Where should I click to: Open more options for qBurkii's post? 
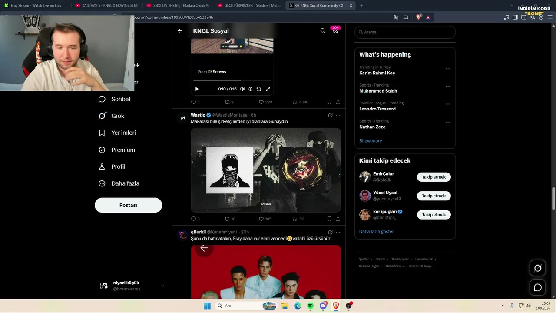coord(338,232)
